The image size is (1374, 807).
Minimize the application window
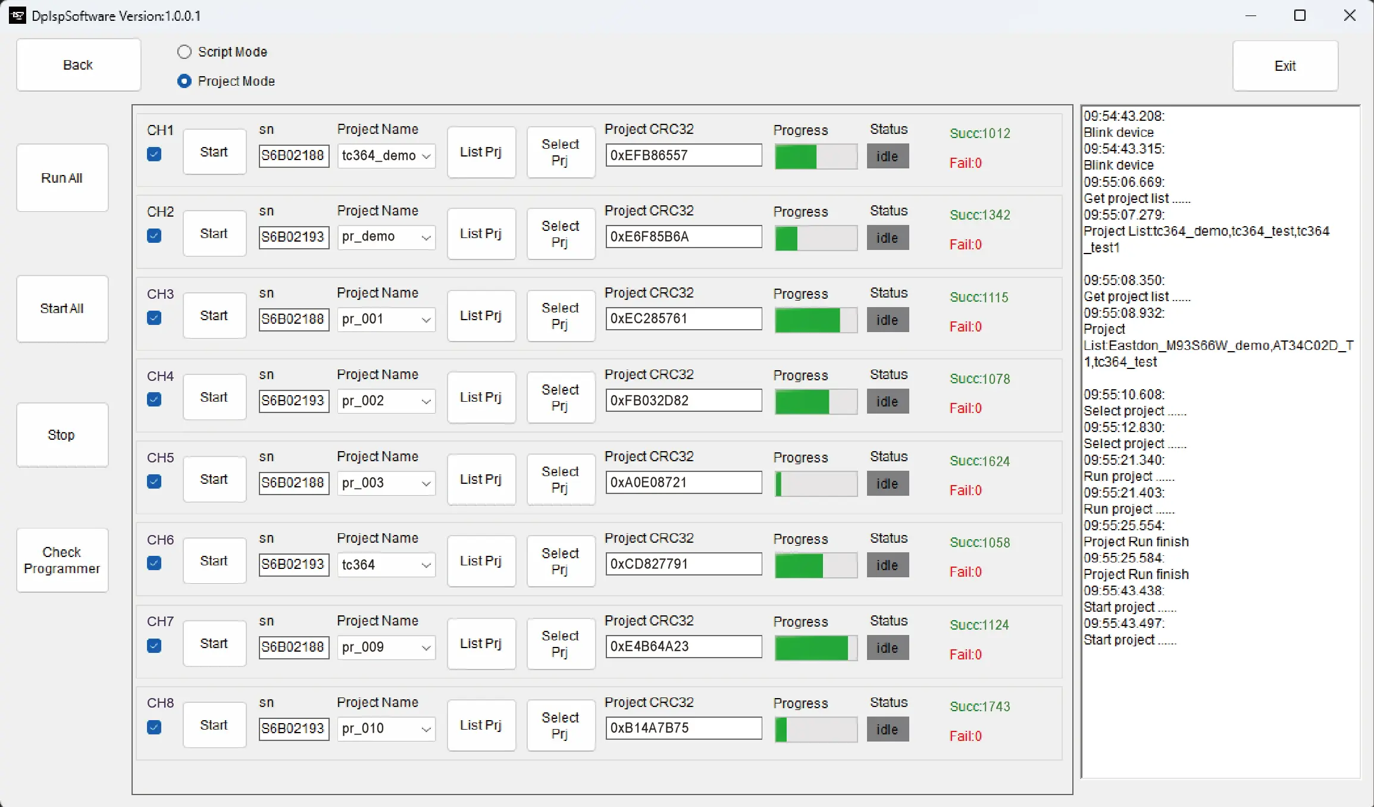click(x=1250, y=16)
